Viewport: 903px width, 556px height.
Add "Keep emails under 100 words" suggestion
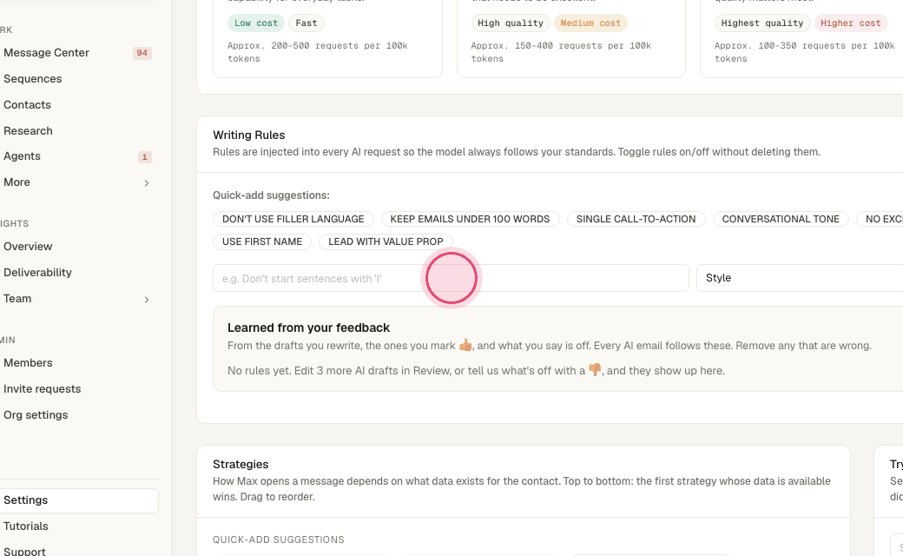[470, 219]
